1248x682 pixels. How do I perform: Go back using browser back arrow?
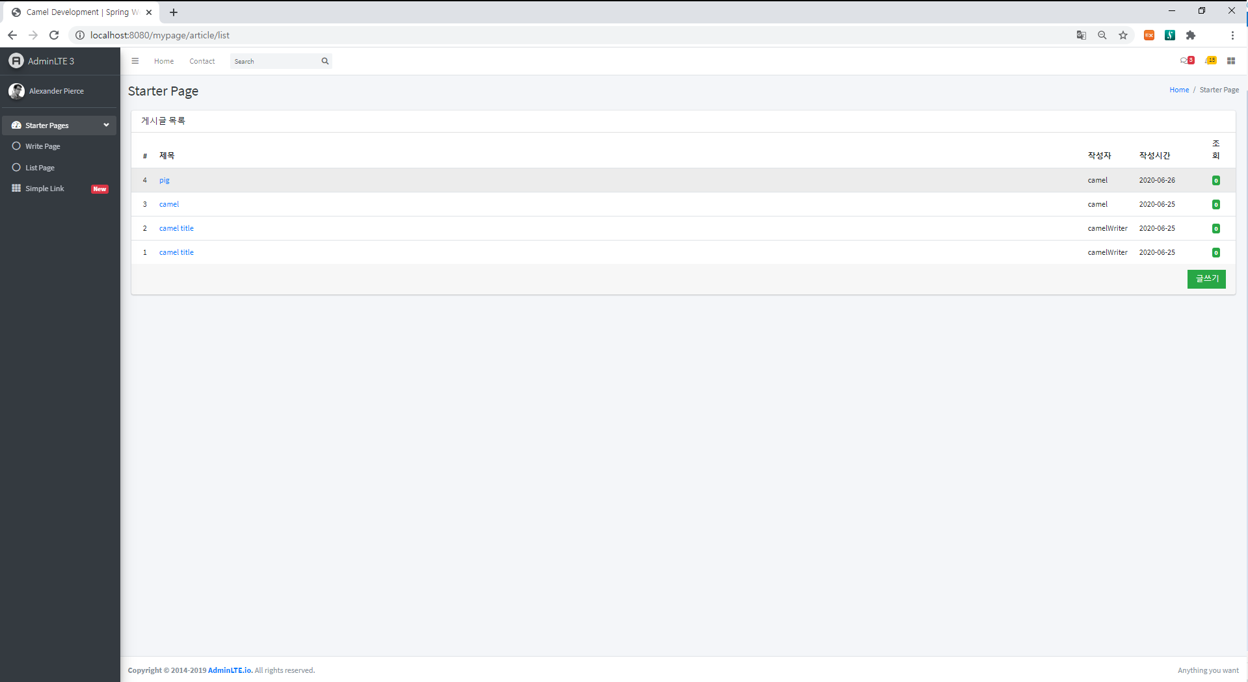click(12, 35)
